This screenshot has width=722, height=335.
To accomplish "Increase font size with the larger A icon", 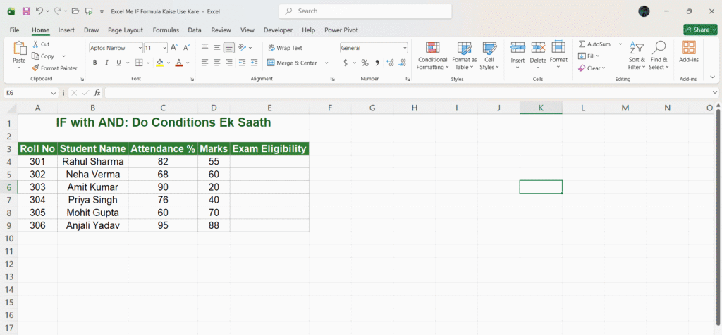I will [x=174, y=47].
